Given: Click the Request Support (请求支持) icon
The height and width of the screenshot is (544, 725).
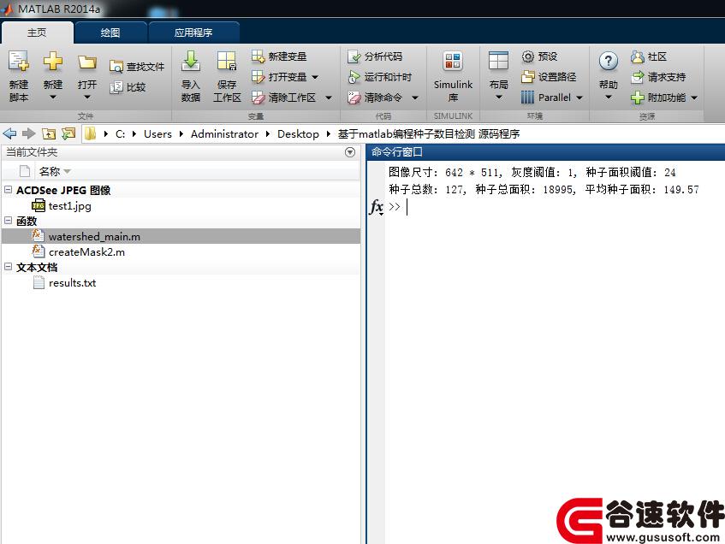Looking at the screenshot, I should 637,77.
